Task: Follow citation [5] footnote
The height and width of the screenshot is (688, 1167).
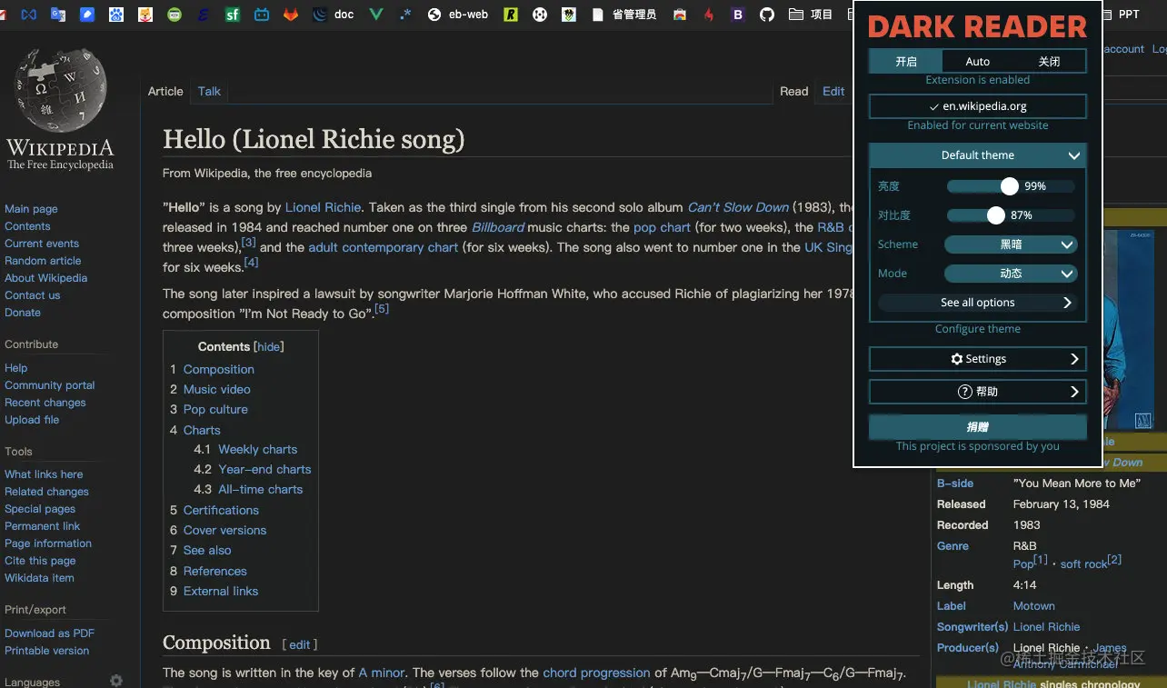Action: click(382, 309)
